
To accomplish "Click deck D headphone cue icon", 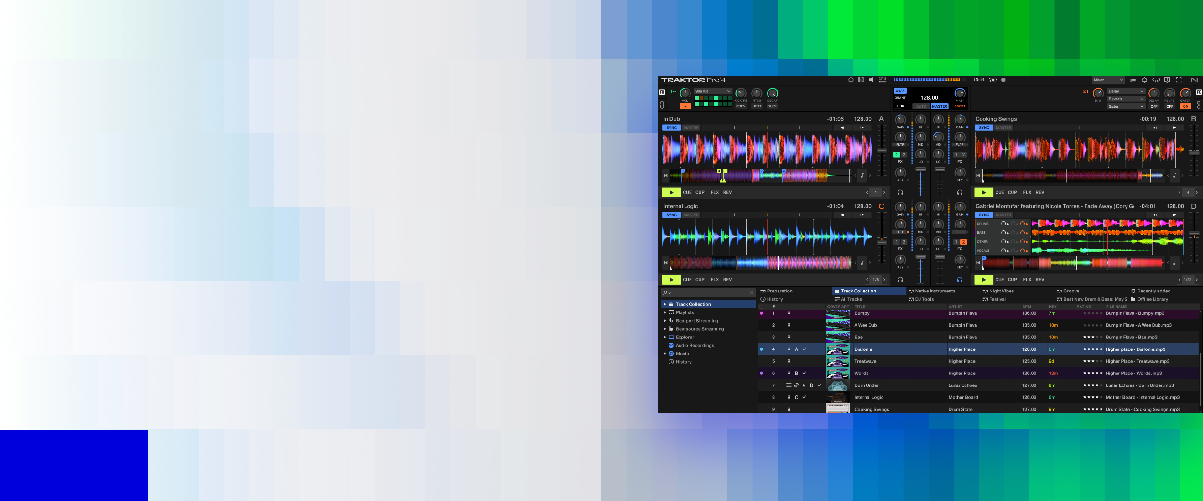I will (960, 280).
